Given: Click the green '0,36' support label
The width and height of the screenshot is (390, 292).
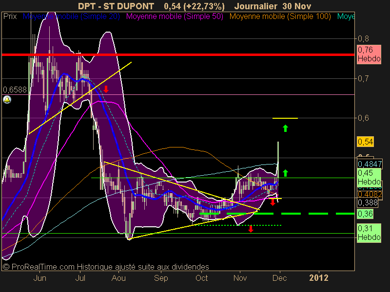Looking at the screenshot, I should pyautogui.click(x=365, y=214).
